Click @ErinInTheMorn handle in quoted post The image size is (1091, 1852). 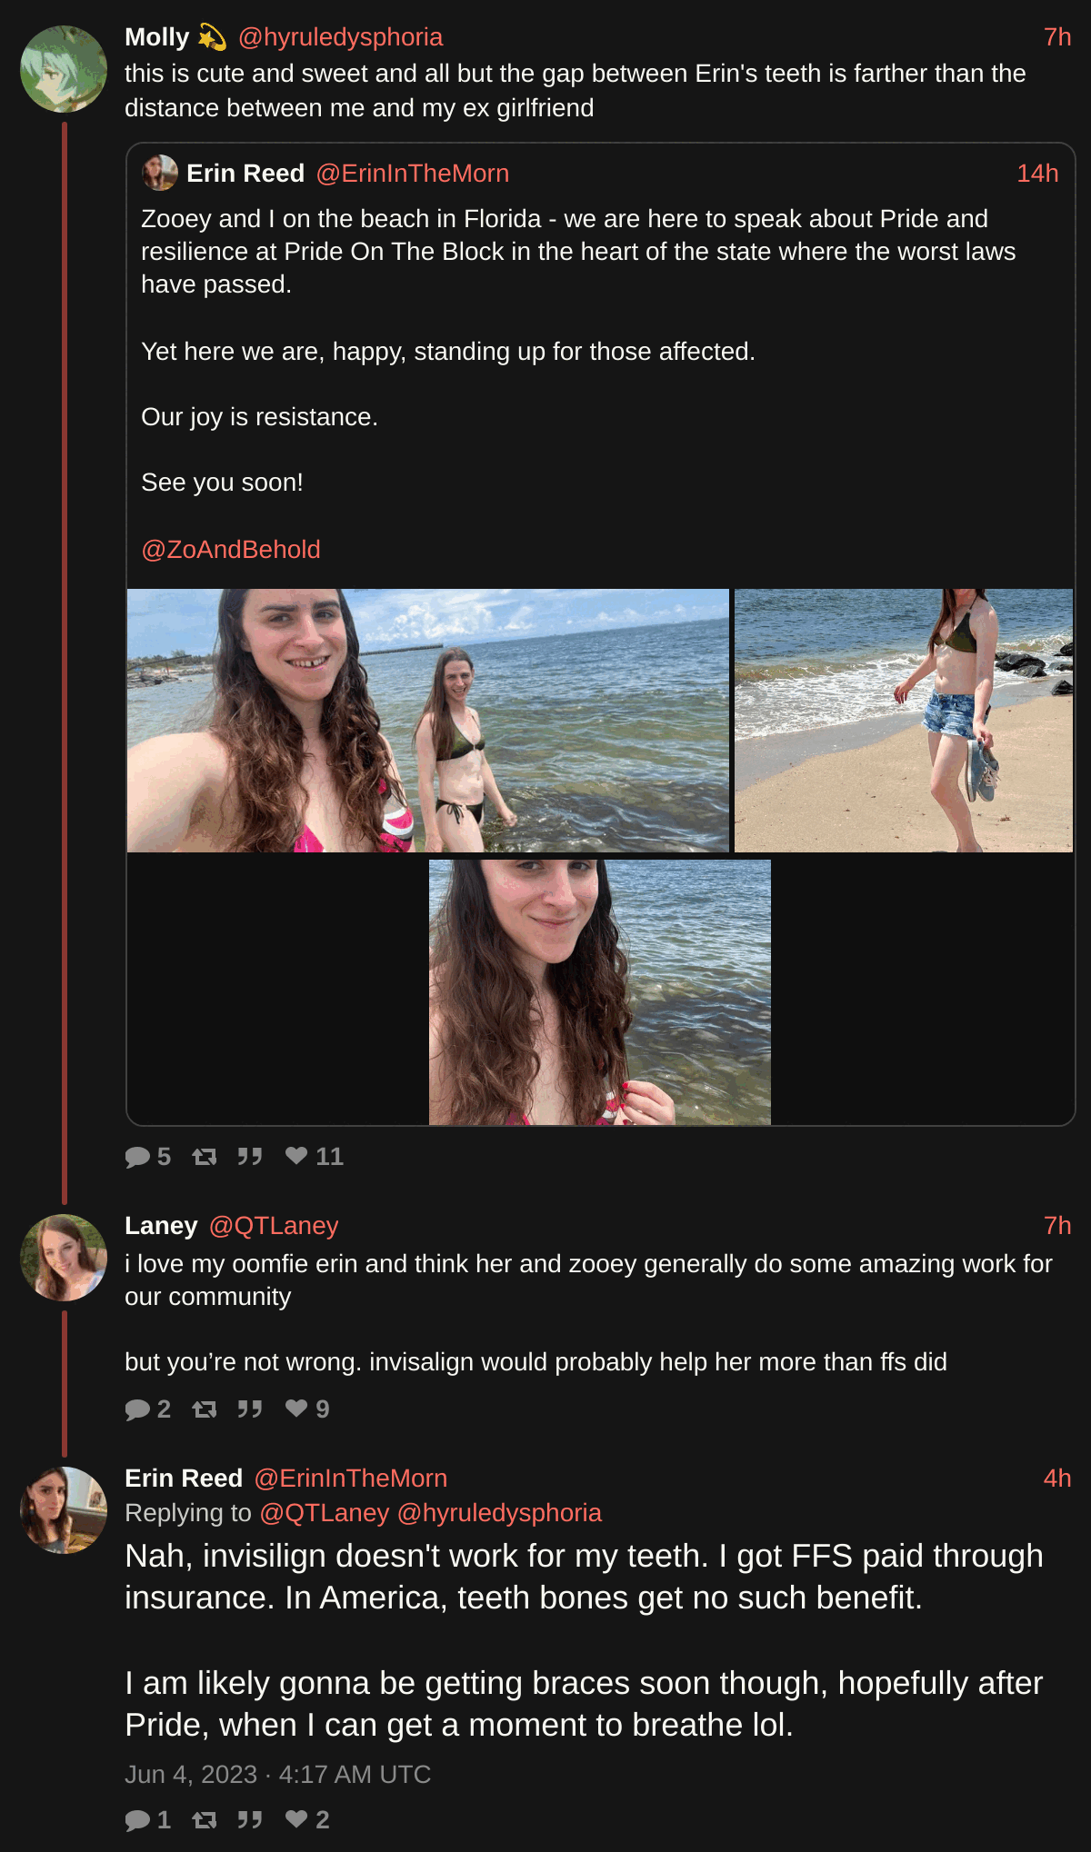click(x=412, y=174)
